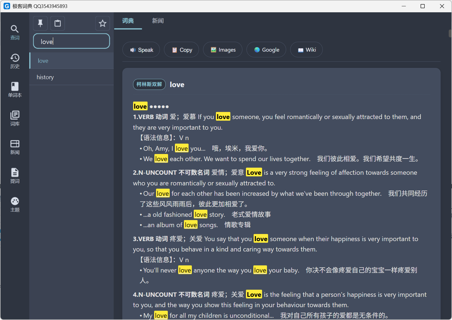Open the 历史 history sidebar icon

coord(15,61)
